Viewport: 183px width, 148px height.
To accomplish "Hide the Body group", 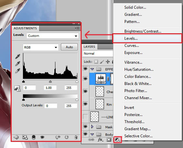I will click(86, 134).
